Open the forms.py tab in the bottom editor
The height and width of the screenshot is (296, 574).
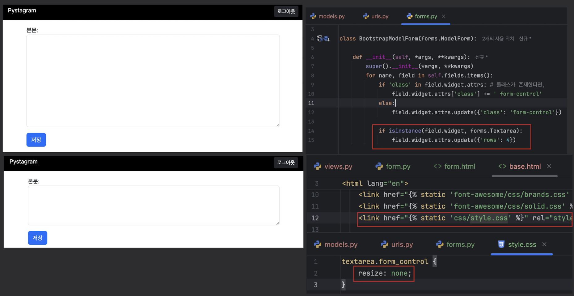(455, 244)
